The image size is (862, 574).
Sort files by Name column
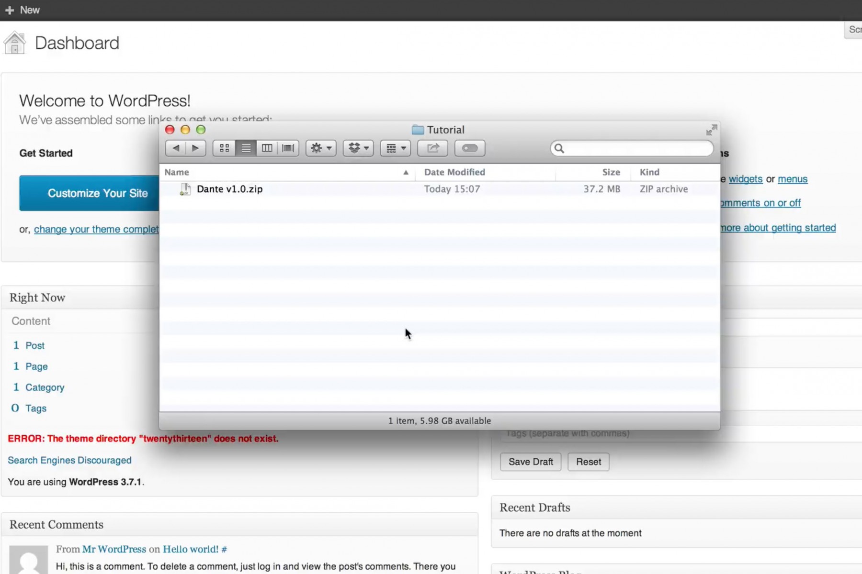point(287,172)
